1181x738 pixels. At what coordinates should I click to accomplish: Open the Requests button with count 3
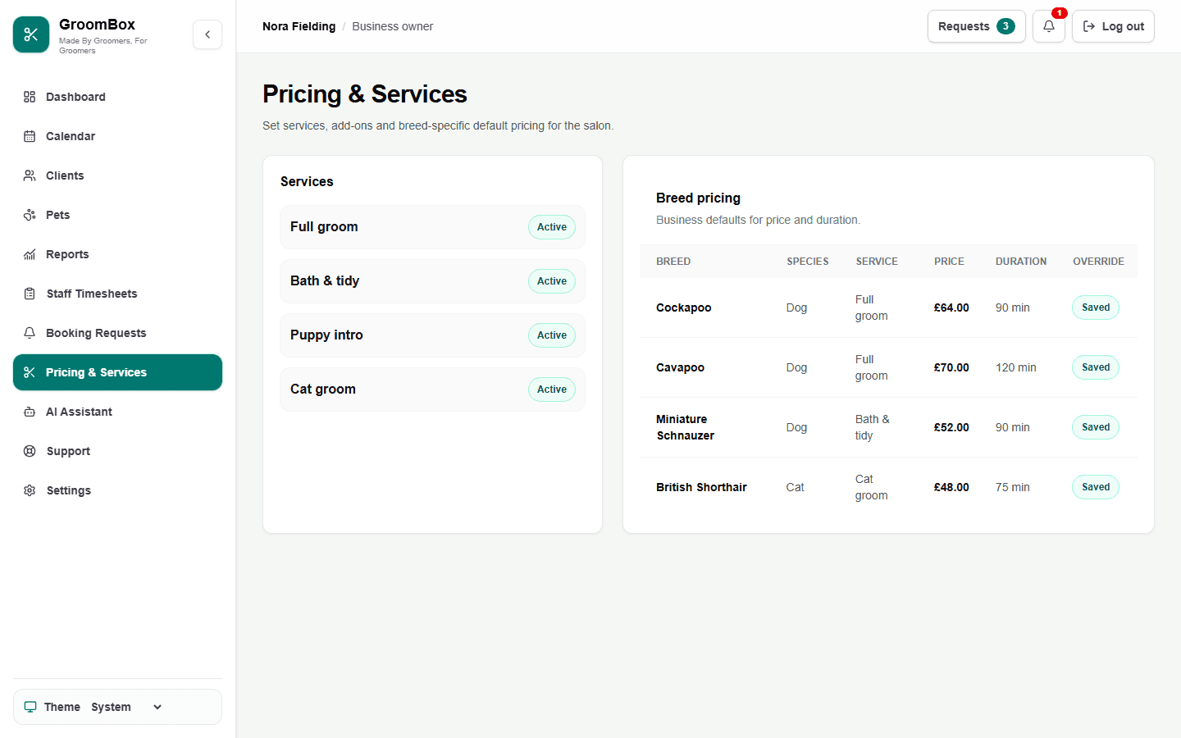[x=977, y=26]
